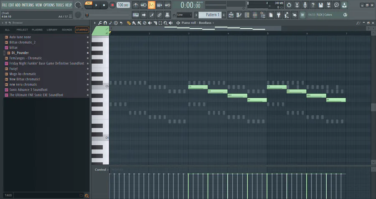376x199 pixels.
Task: Pick the Zoom tool in piano roll toolbar
Action: [165, 23]
